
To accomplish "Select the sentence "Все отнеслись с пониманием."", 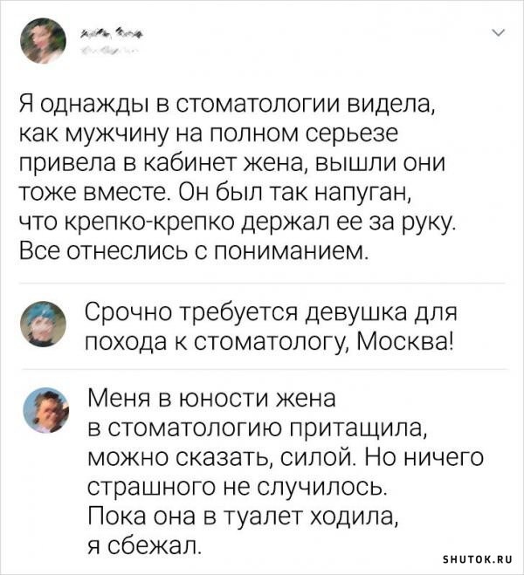I will (194, 250).
